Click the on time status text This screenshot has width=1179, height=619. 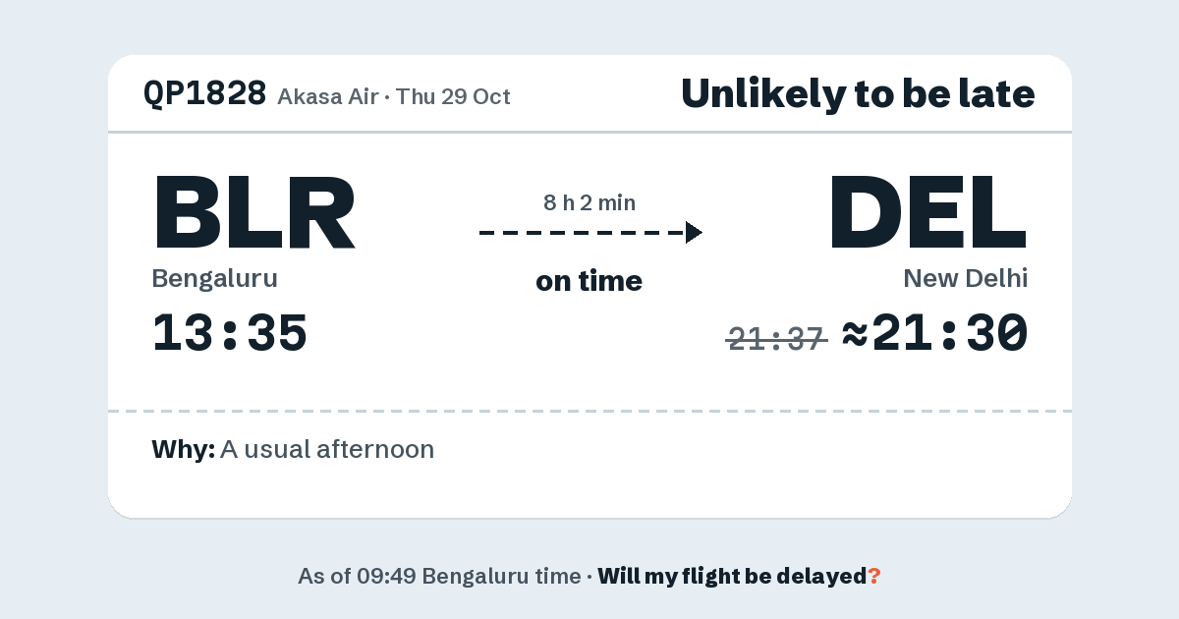coord(589,281)
